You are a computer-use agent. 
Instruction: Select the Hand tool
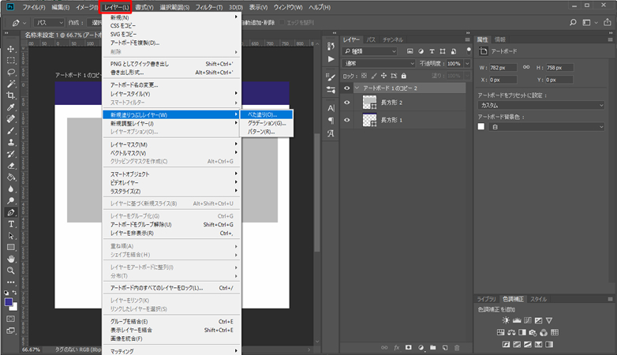(11, 259)
